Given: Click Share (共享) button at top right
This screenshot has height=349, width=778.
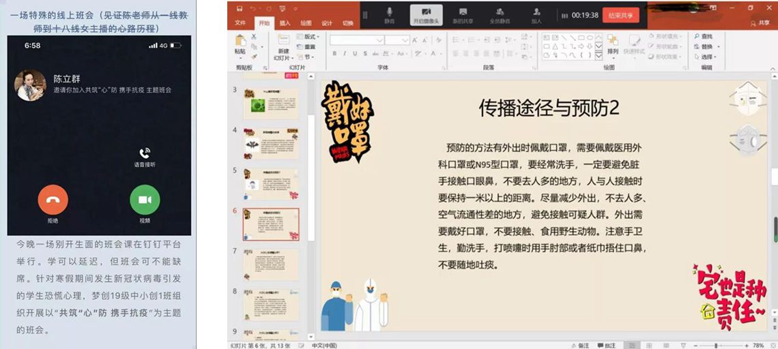Looking at the screenshot, I should click(x=760, y=23).
